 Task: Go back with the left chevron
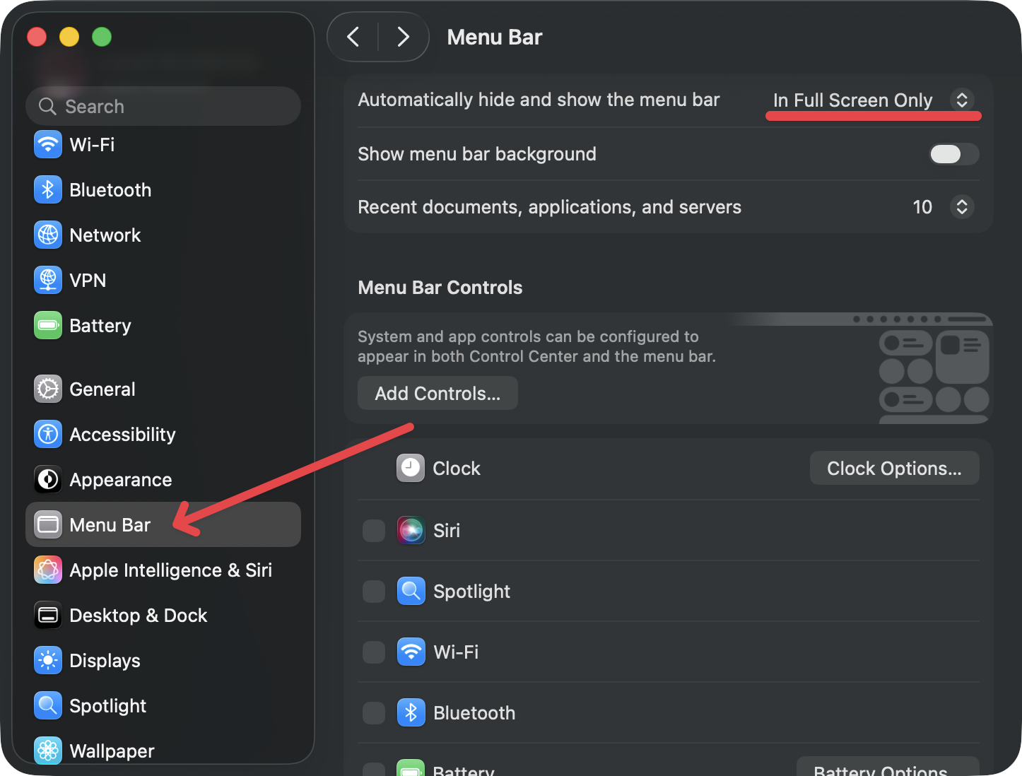point(353,37)
